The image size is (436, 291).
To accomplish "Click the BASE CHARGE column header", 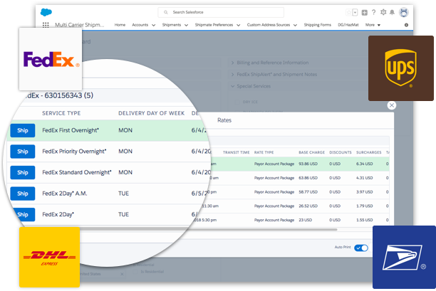I will coord(312,152).
